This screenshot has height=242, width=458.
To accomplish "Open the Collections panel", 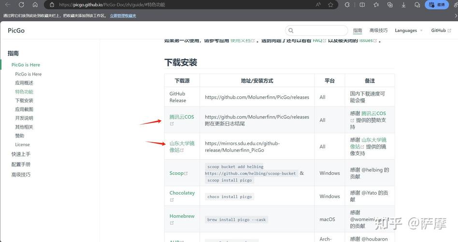I will point(390,5).
